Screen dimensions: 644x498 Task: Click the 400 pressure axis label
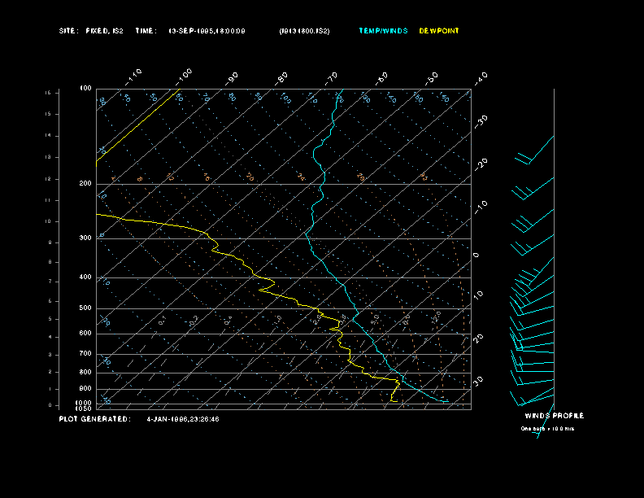point(85,277)
